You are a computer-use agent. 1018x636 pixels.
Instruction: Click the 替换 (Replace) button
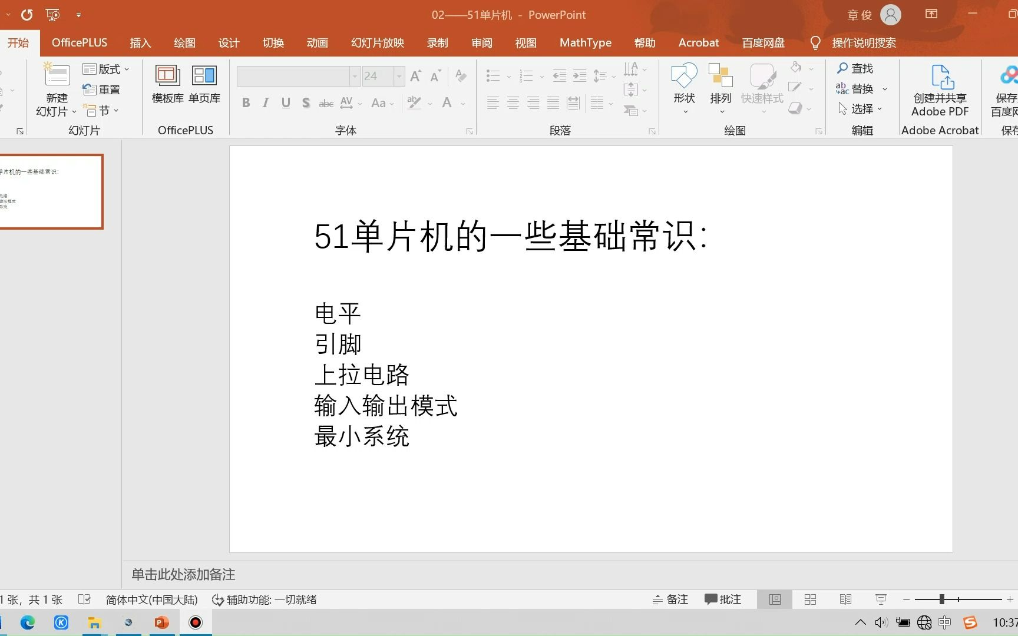coord(861,88)
